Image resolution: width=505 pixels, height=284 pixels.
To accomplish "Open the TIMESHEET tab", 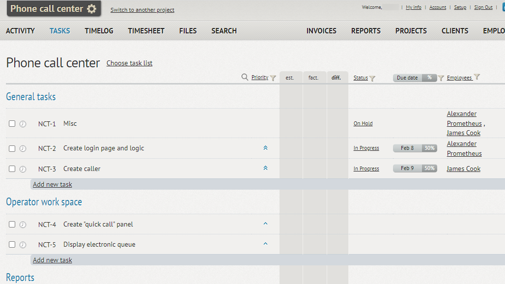I will 146,31.
